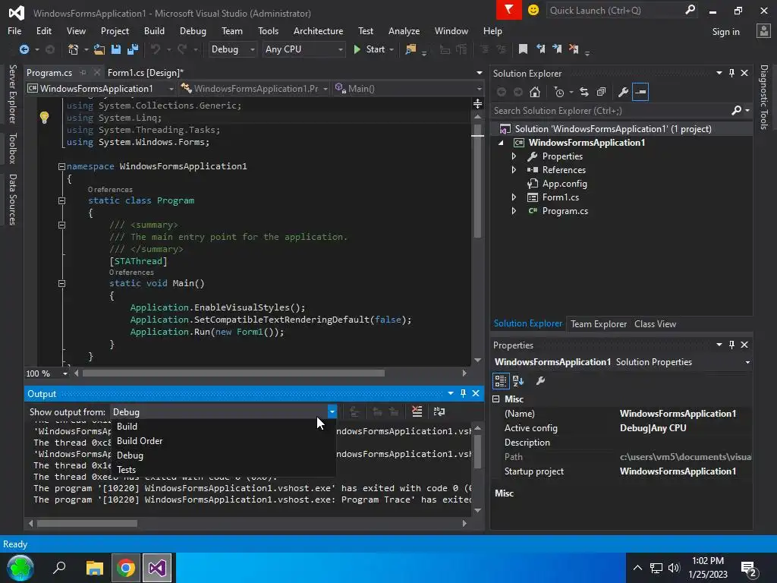
Task: Click Collapse All icon in Solution Explorer
Action: tap(601, 92)
